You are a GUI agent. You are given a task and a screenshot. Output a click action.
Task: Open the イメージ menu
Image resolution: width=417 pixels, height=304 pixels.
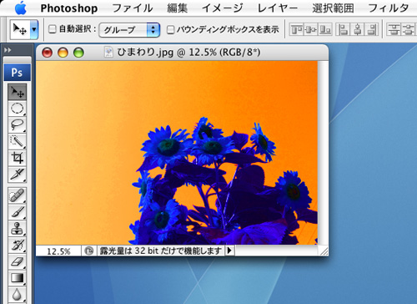pos(222,8)
